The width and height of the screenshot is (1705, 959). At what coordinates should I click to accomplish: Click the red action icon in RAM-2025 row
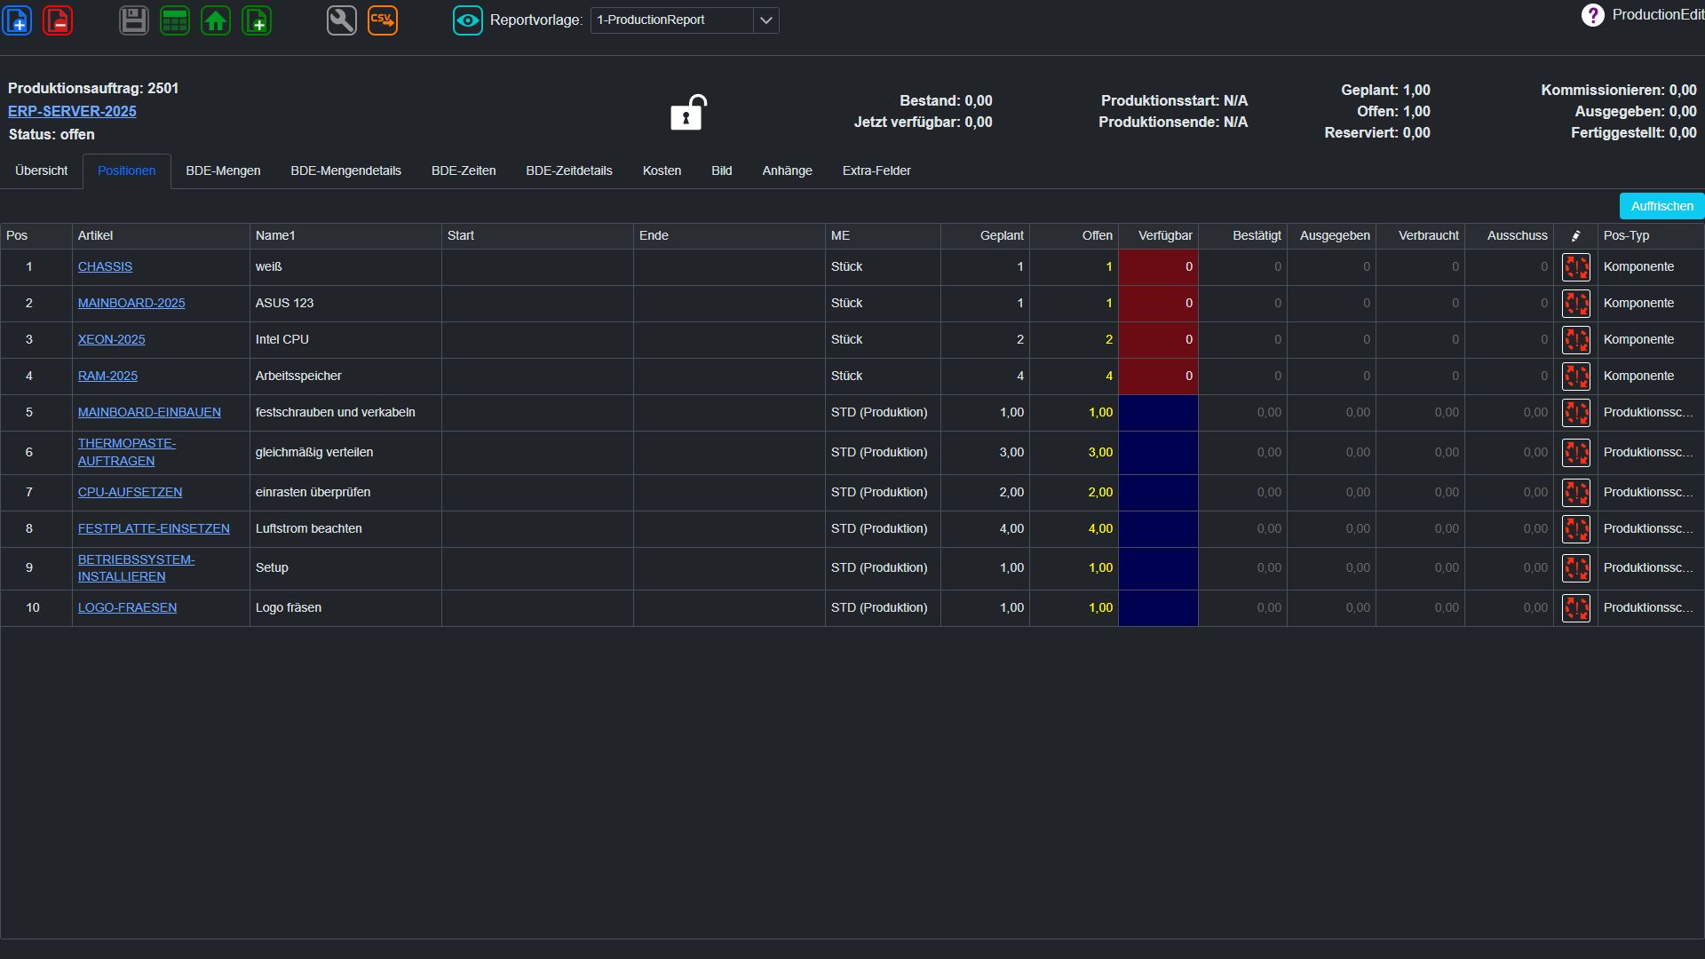pyautogui.click(x=1576, y=376)
